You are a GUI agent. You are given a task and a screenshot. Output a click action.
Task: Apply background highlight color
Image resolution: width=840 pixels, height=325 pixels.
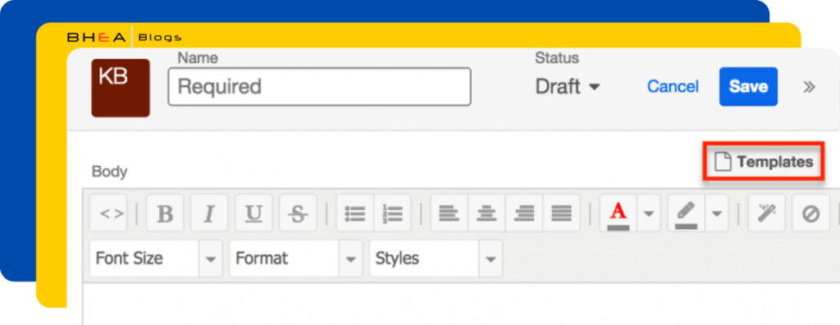[687, 213]
